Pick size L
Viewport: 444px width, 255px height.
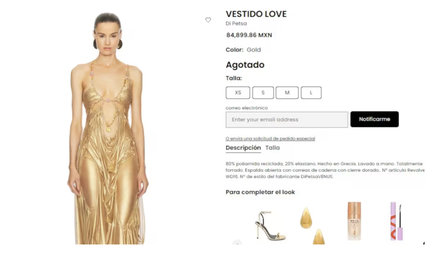coord(311,93)
